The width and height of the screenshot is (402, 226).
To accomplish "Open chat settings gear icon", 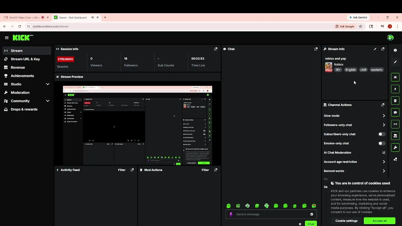I will (x=300, y=224).
